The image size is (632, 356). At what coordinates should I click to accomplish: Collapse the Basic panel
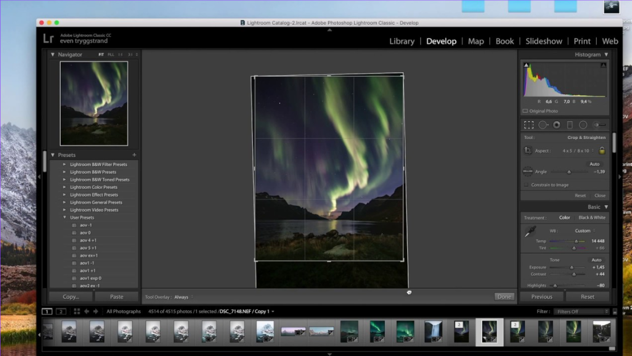point(606,207)
